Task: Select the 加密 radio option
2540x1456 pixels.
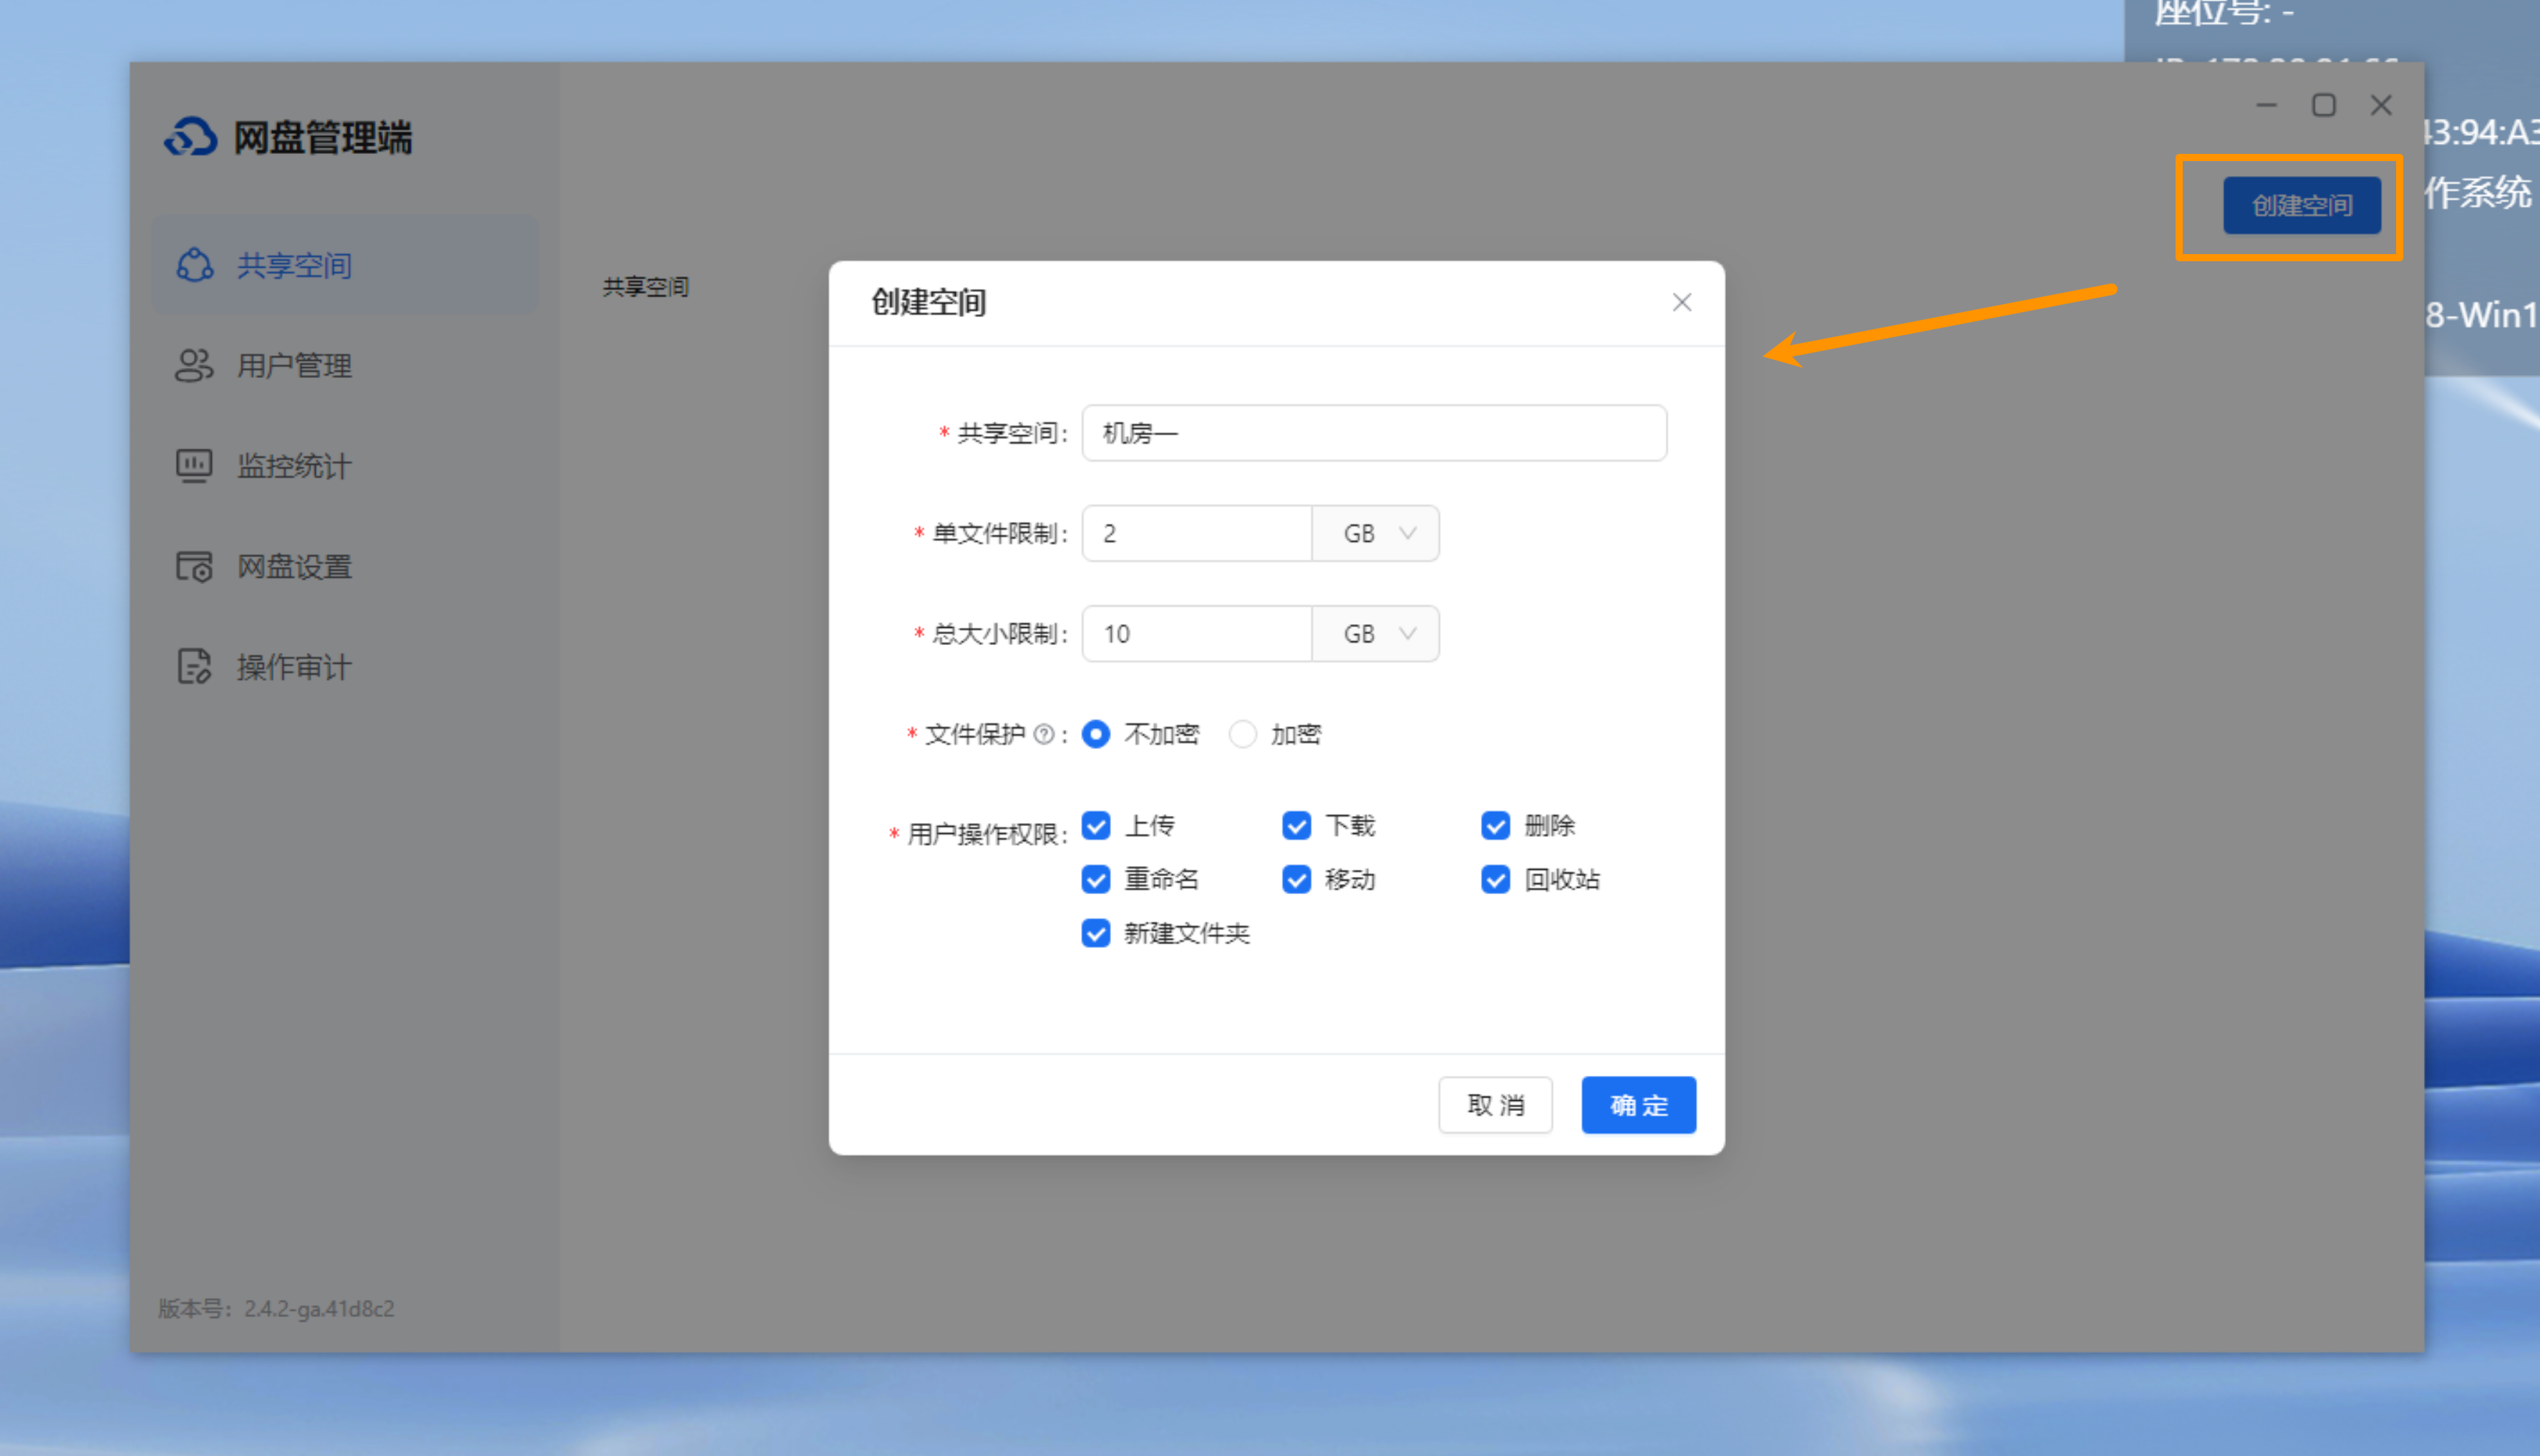Action: pos(1242,734)
